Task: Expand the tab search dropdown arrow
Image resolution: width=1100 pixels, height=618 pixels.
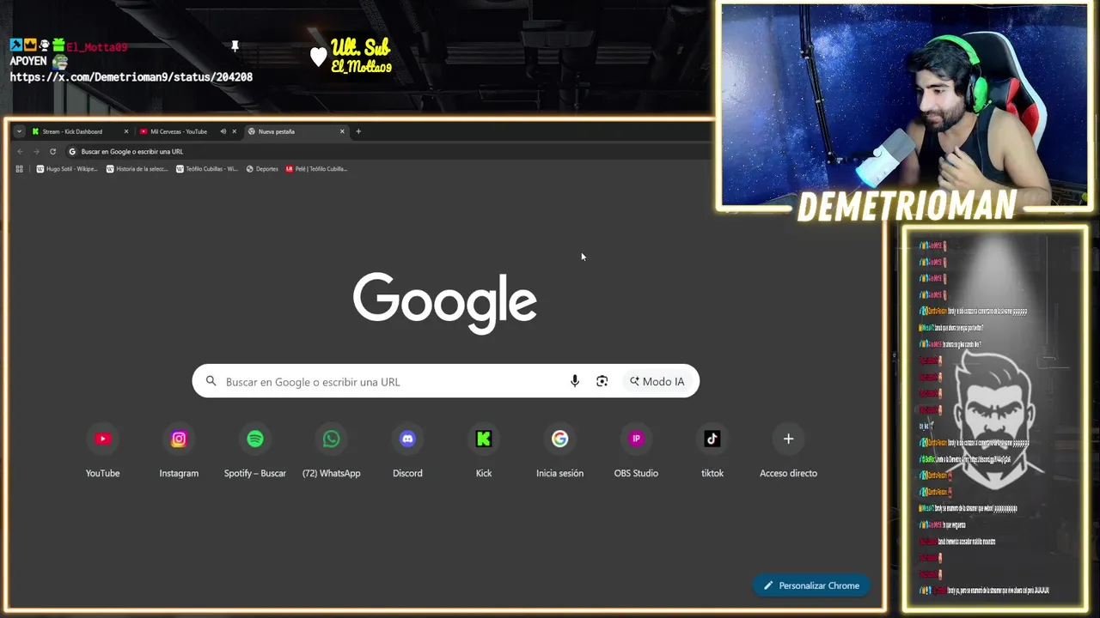Action: pyautogui.click(x=19, y=131)
